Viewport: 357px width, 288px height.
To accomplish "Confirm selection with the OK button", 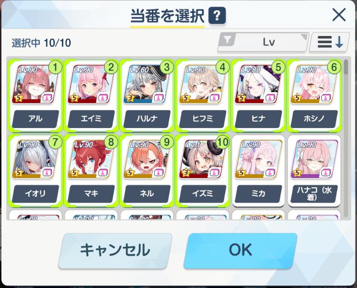I will [x=240, y=250].
